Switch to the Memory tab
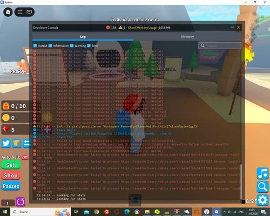Image resolution: width=270 pixels, height=216 pixels. point(187,37)
